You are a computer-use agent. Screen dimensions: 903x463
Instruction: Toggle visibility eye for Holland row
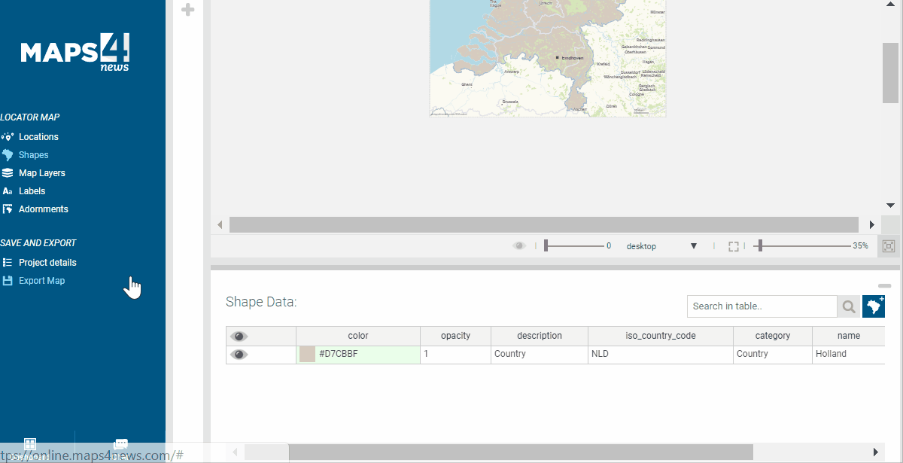click(x=239, y=354)
